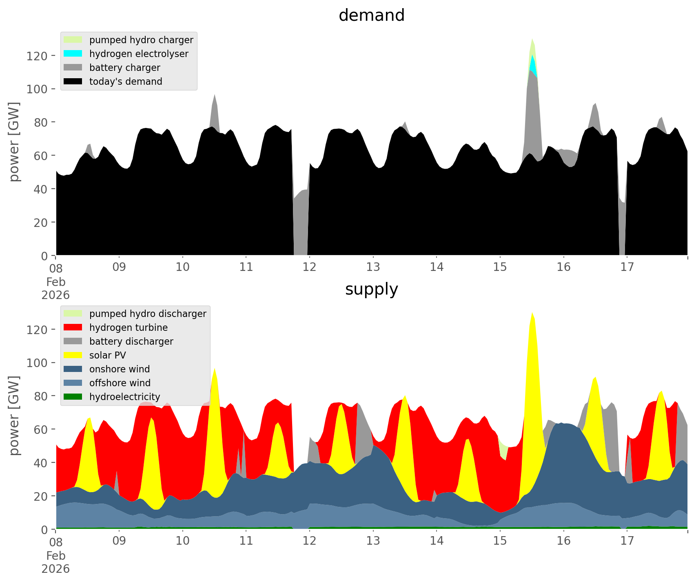The width and height of the screenshot is (696, 583).
Task: Click the "today's demand" legend text label
Action: 126,81
